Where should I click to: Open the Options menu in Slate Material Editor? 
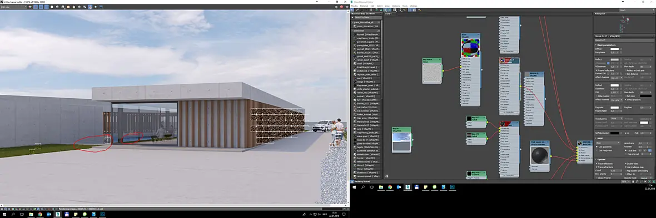pyautogui.click(x=396, y=6)
